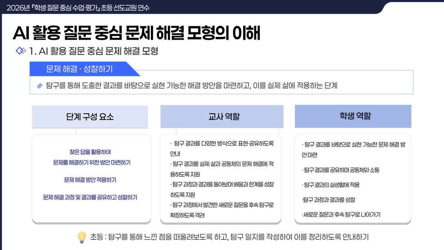Click the 교사 역할 header box
444x250 pixels.
(222, 117)
